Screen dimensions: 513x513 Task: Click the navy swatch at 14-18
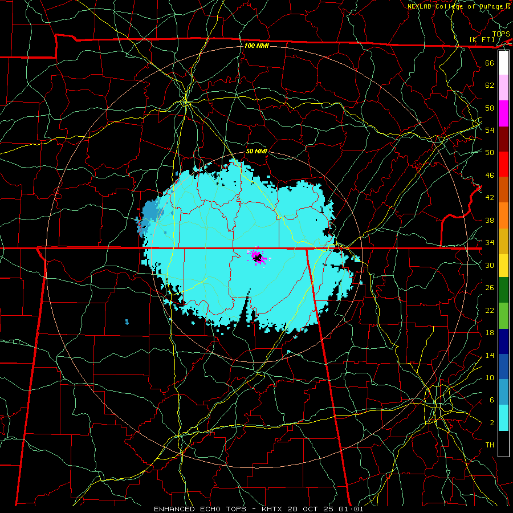point(503,341)
